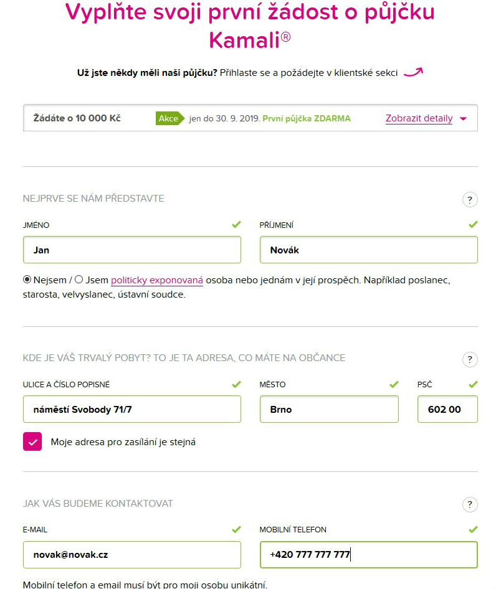
Task: Open the politicky exponovaná link
Action: click(157, 280)
